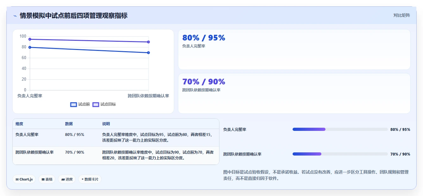Click 80% / 95% beside the progress bar
Screen dimensions: 423x196
400,130
